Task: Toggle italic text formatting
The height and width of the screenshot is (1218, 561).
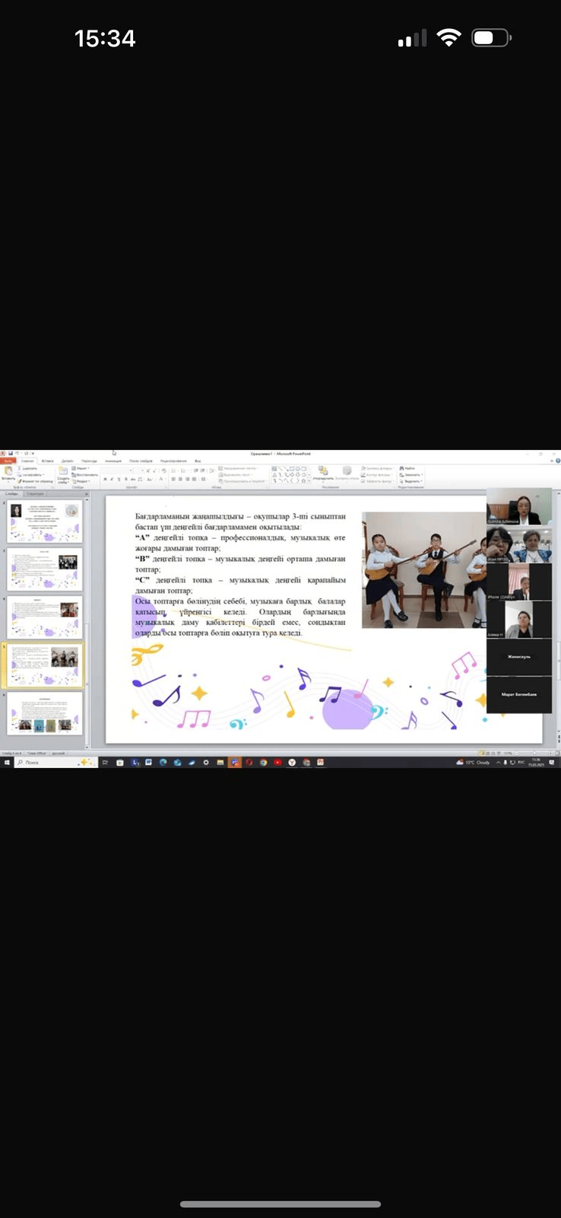Action: click(x=112, y=480)
